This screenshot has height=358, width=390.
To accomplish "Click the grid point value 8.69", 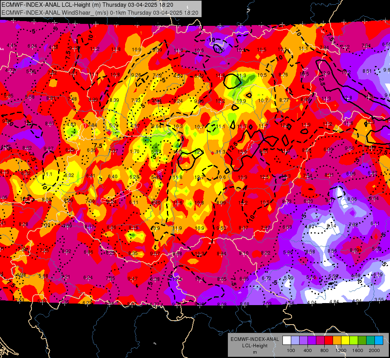I will coord(355,250).
